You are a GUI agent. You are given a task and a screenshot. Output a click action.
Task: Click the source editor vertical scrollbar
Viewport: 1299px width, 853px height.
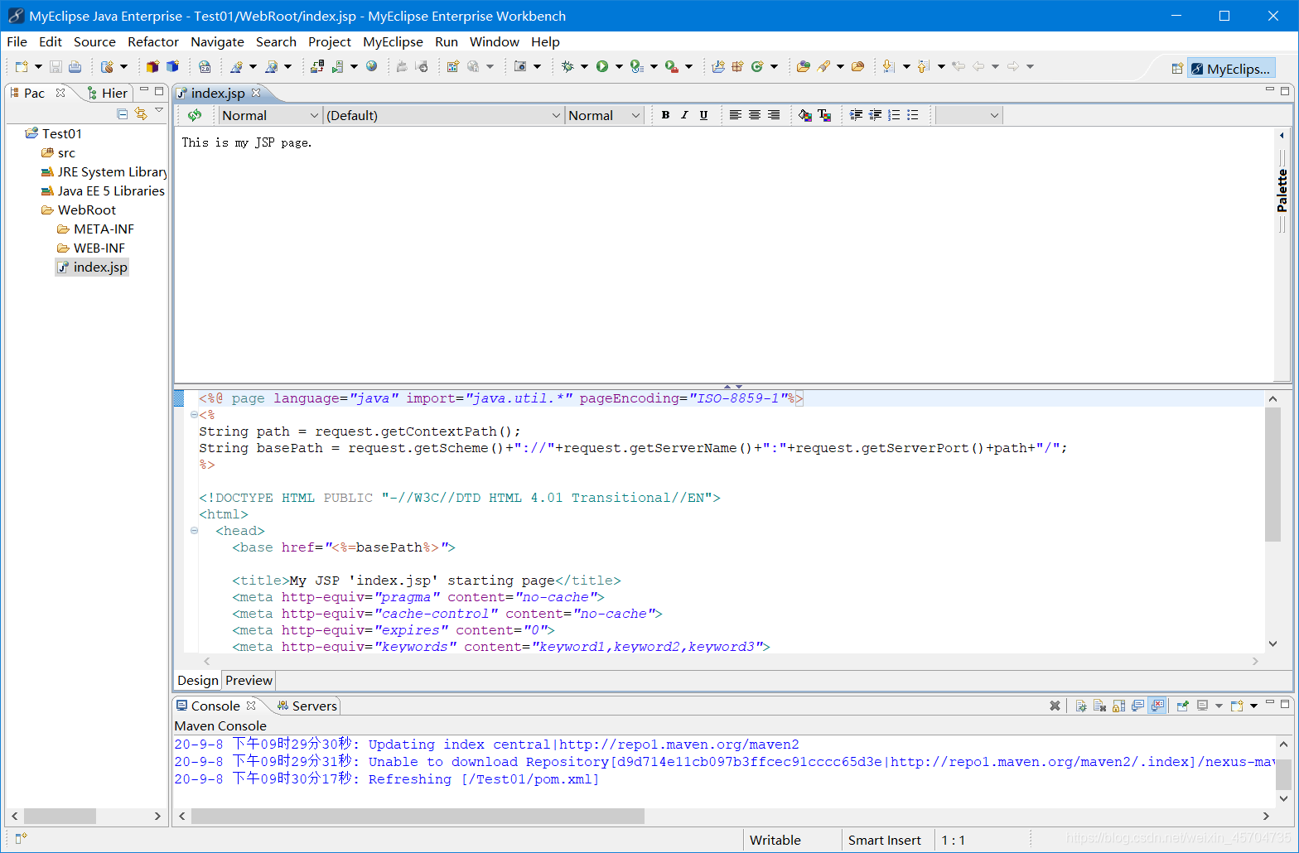pos(1272,475)
